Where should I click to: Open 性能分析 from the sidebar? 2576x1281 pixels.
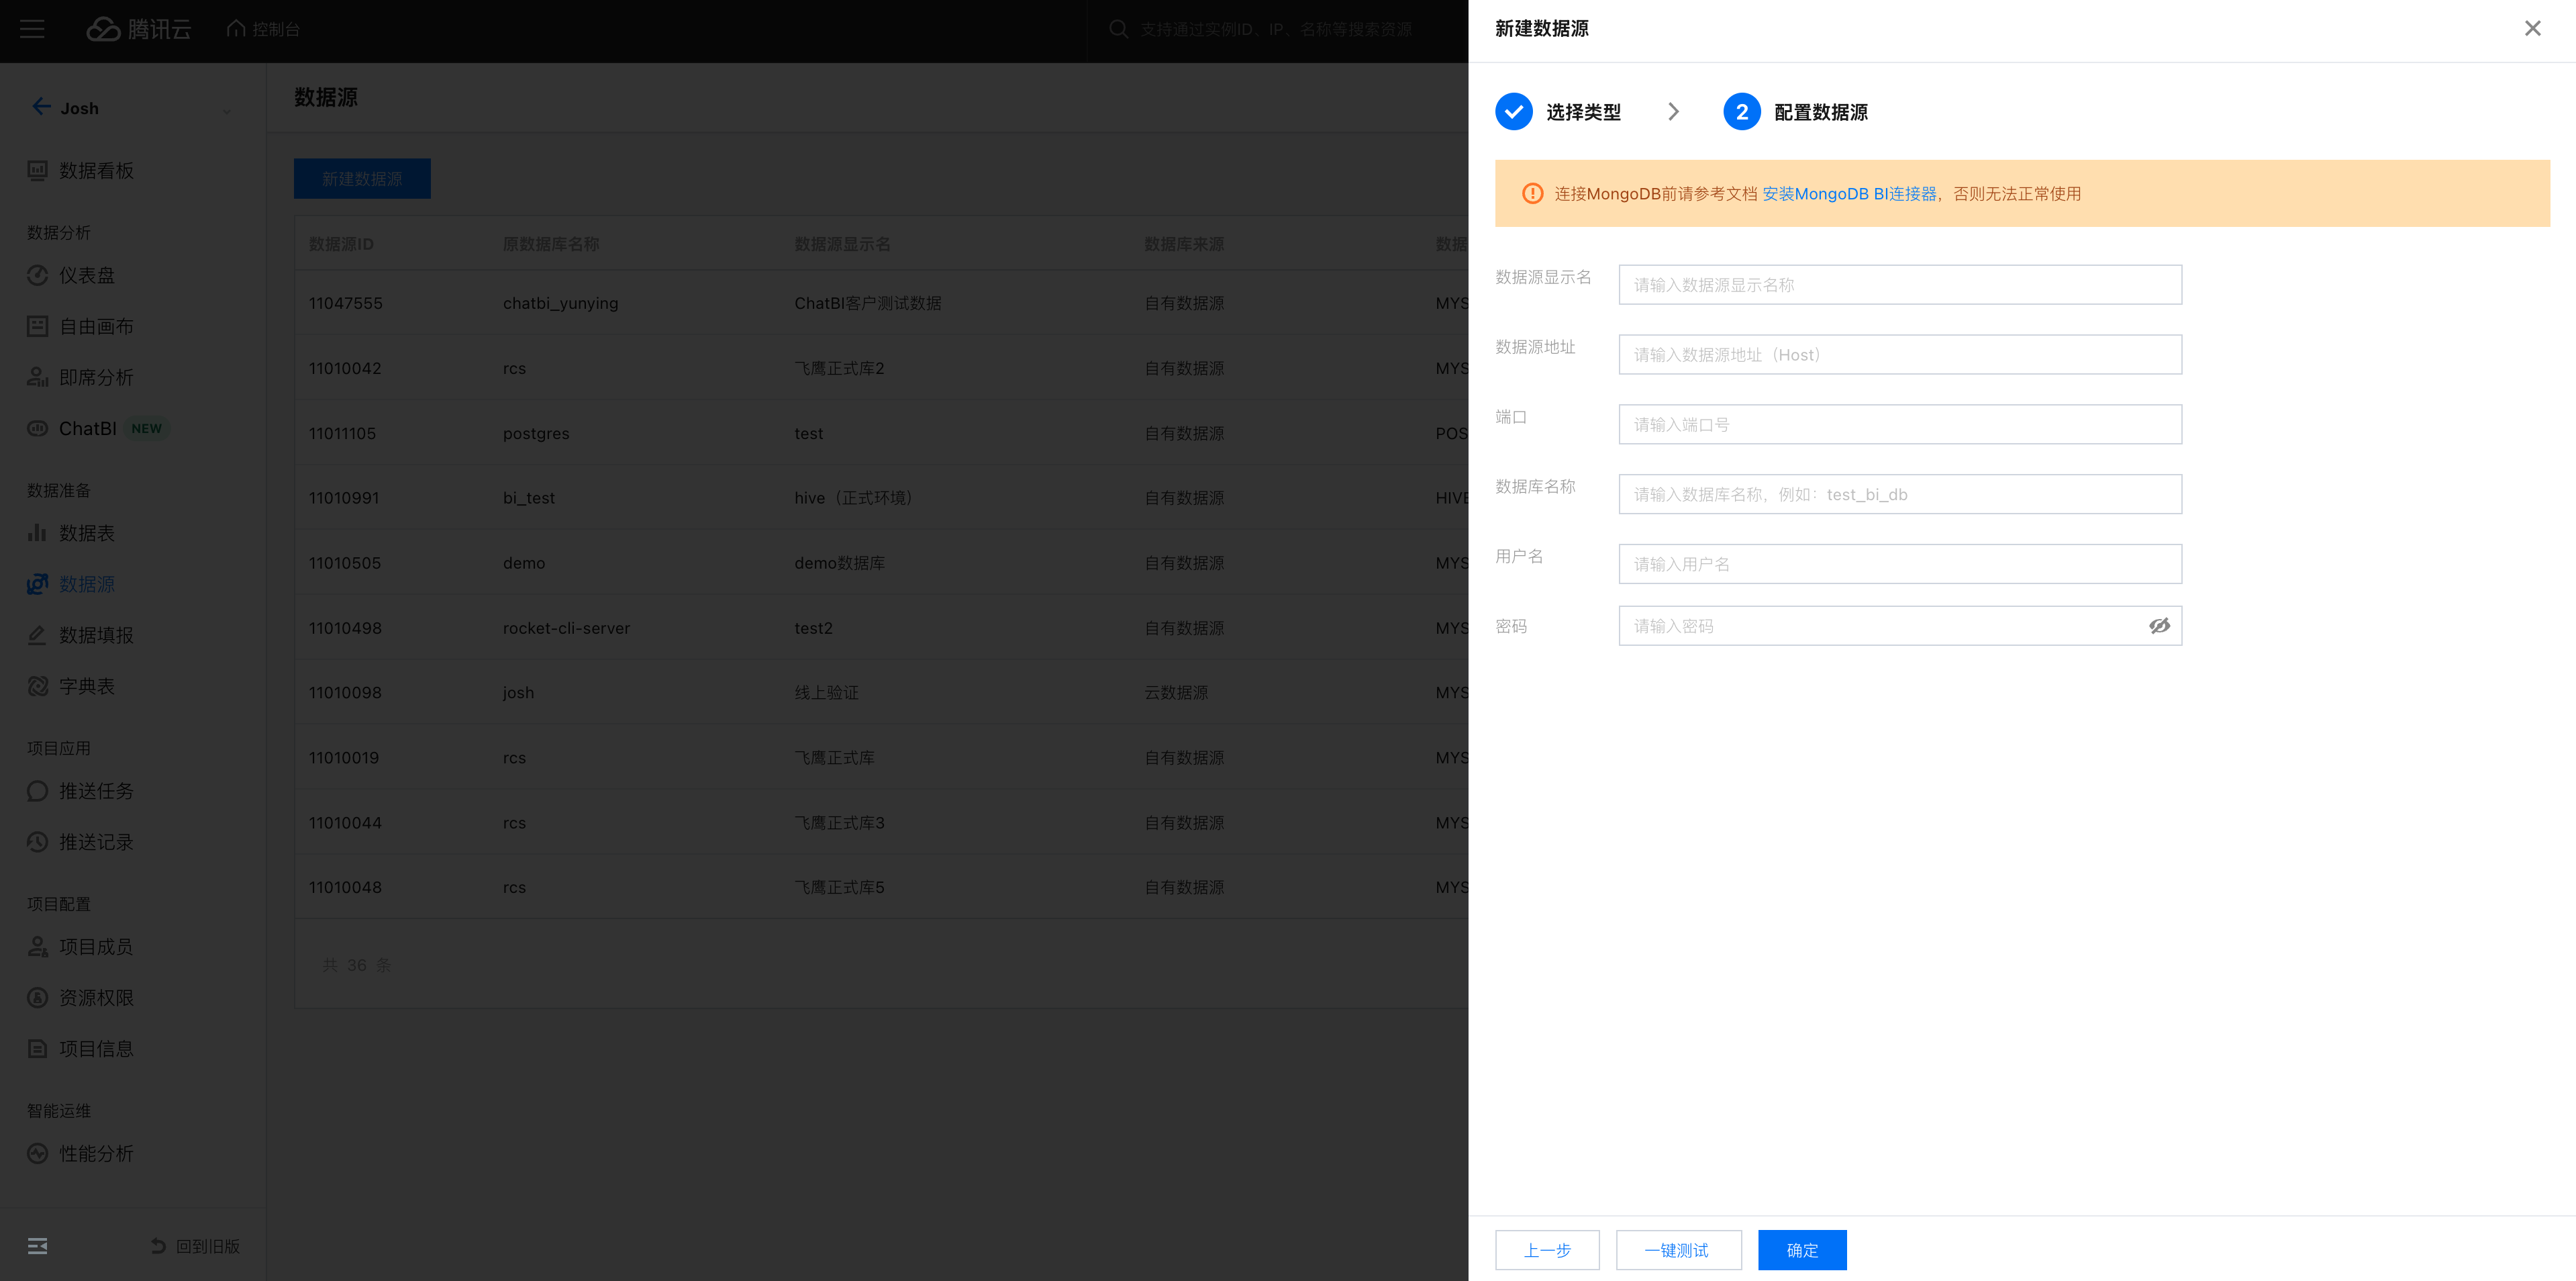96,1153
